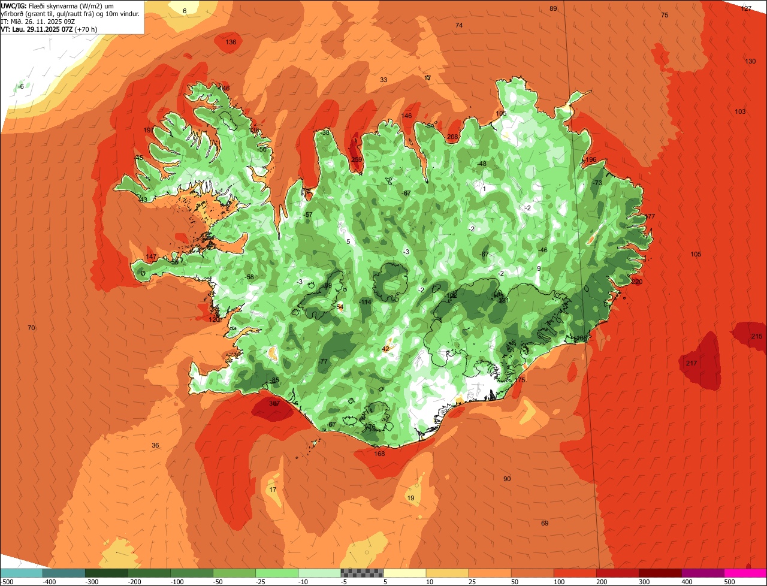Click the darkest green legend swatch between -300 and -200
Viewport: 767px width, 586px height.
[x=107, y=573]
